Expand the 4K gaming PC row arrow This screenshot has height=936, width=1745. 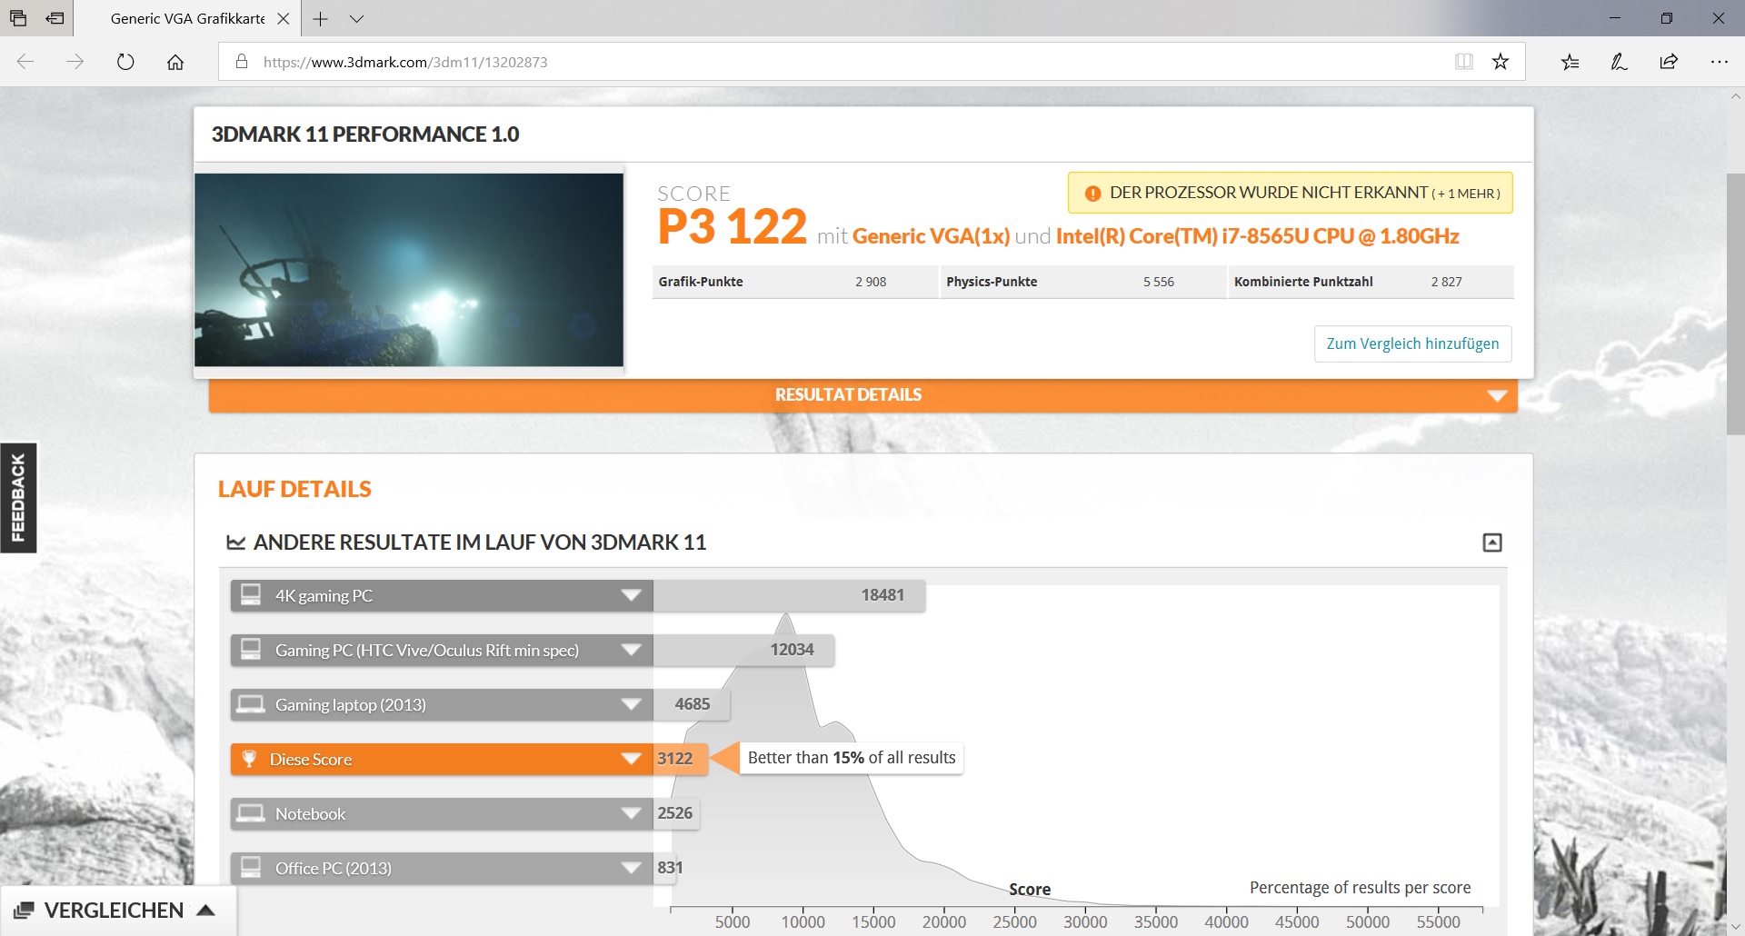pyautogui.click(x=631, y=595)
